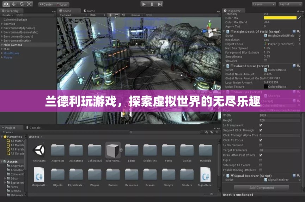Viewport: 305px width, 202px height.
Task: Open the Hierarchy Create dropdown
Action: (x=8, y=15)
